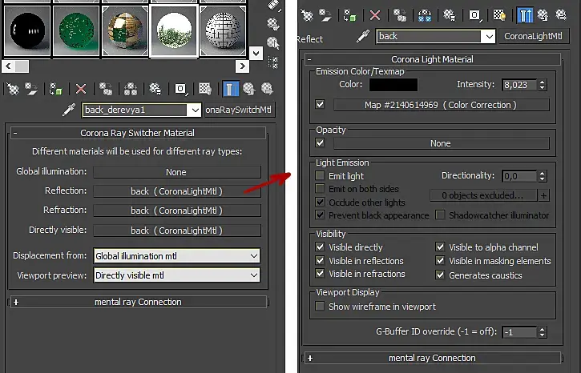Open back_derevya1 material name dropdown
581x373 pixels.
(195, 110)
